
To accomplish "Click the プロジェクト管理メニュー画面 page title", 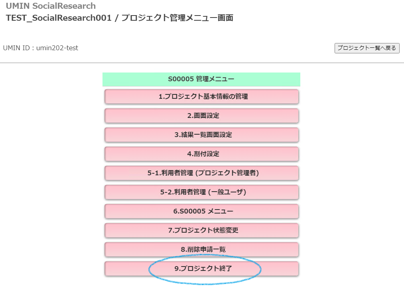I will pyautogui.click(x=177, y=18).
